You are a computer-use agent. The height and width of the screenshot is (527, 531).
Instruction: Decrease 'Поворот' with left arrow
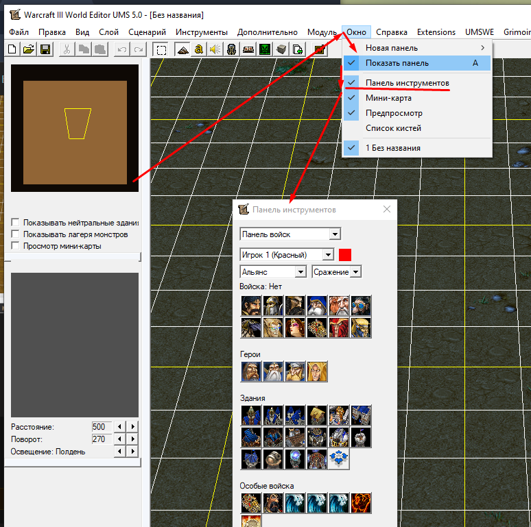pos(119,439)
